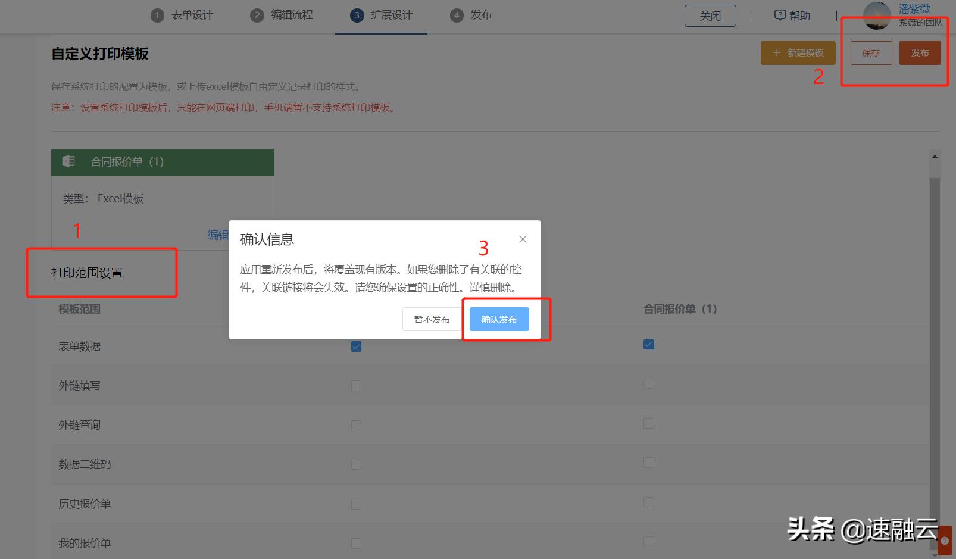Open help via the 帮助 question-mark icon
The height and width of the screenshot is (559, 956).
(780, 15)
